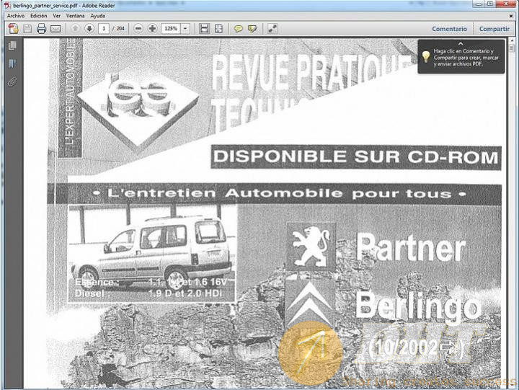
Task: Print the document with printer icon
Action: click(41, 29)
